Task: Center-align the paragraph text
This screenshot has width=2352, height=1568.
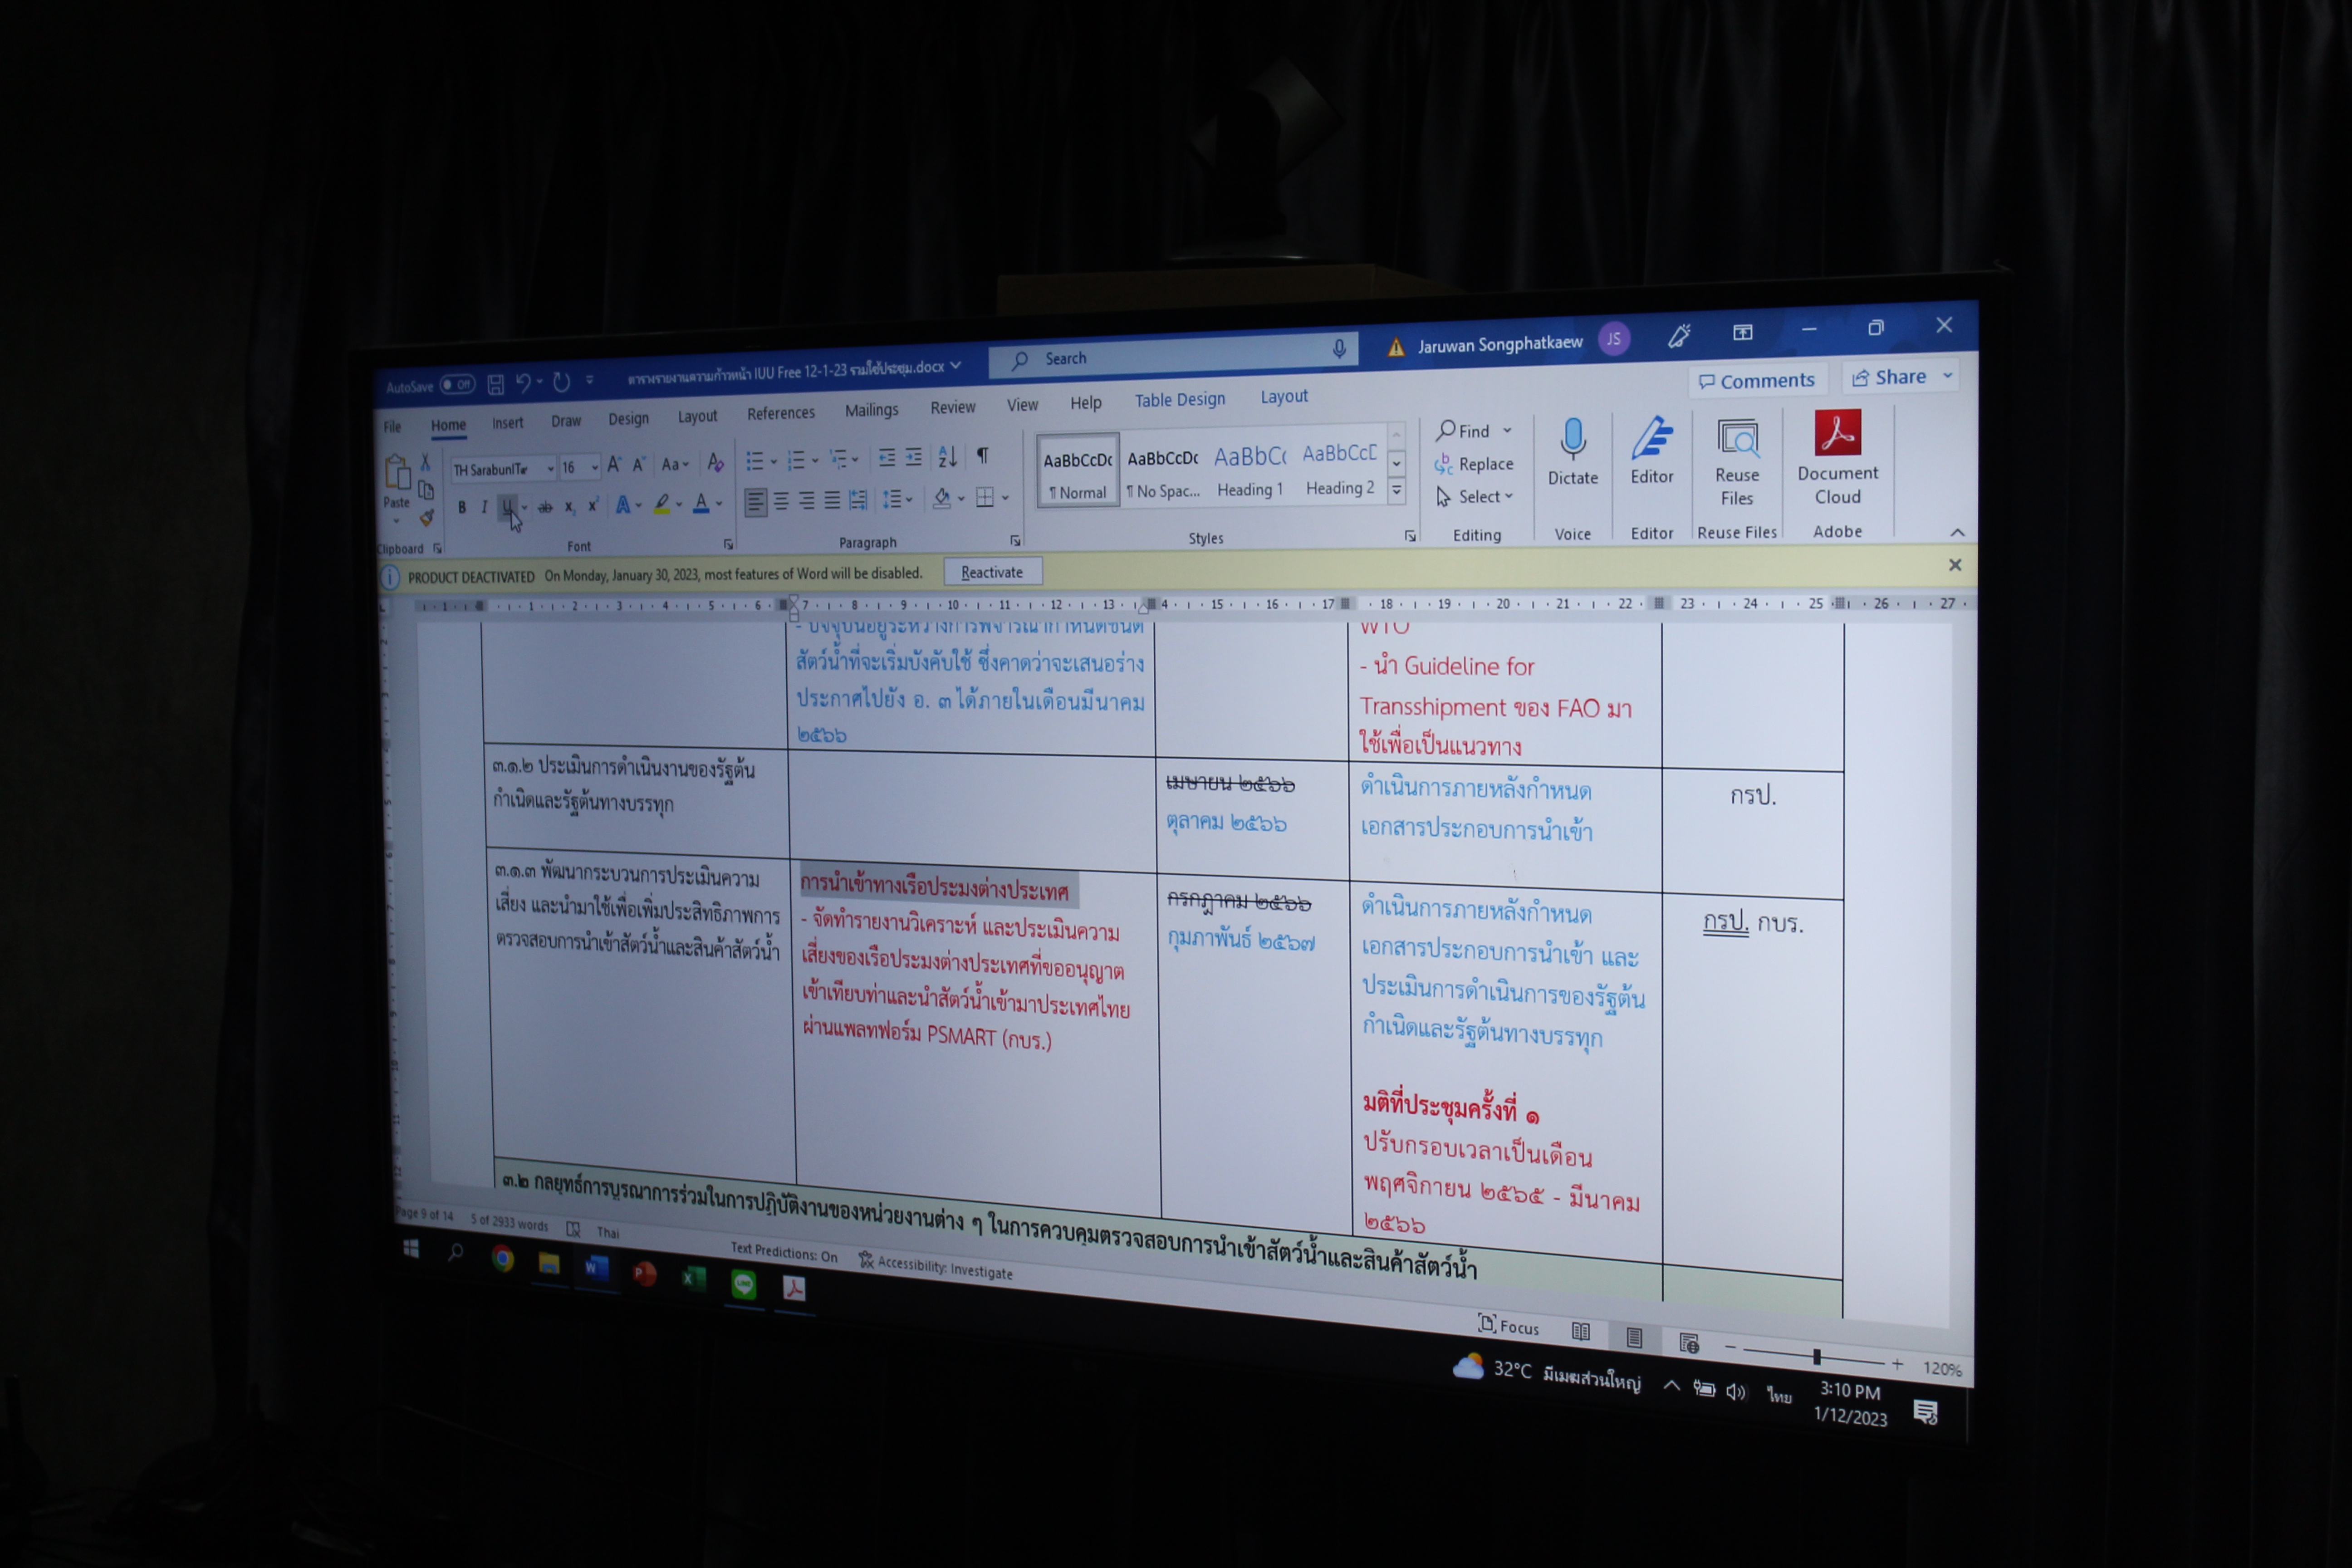Action: click(x=781, y=501)
